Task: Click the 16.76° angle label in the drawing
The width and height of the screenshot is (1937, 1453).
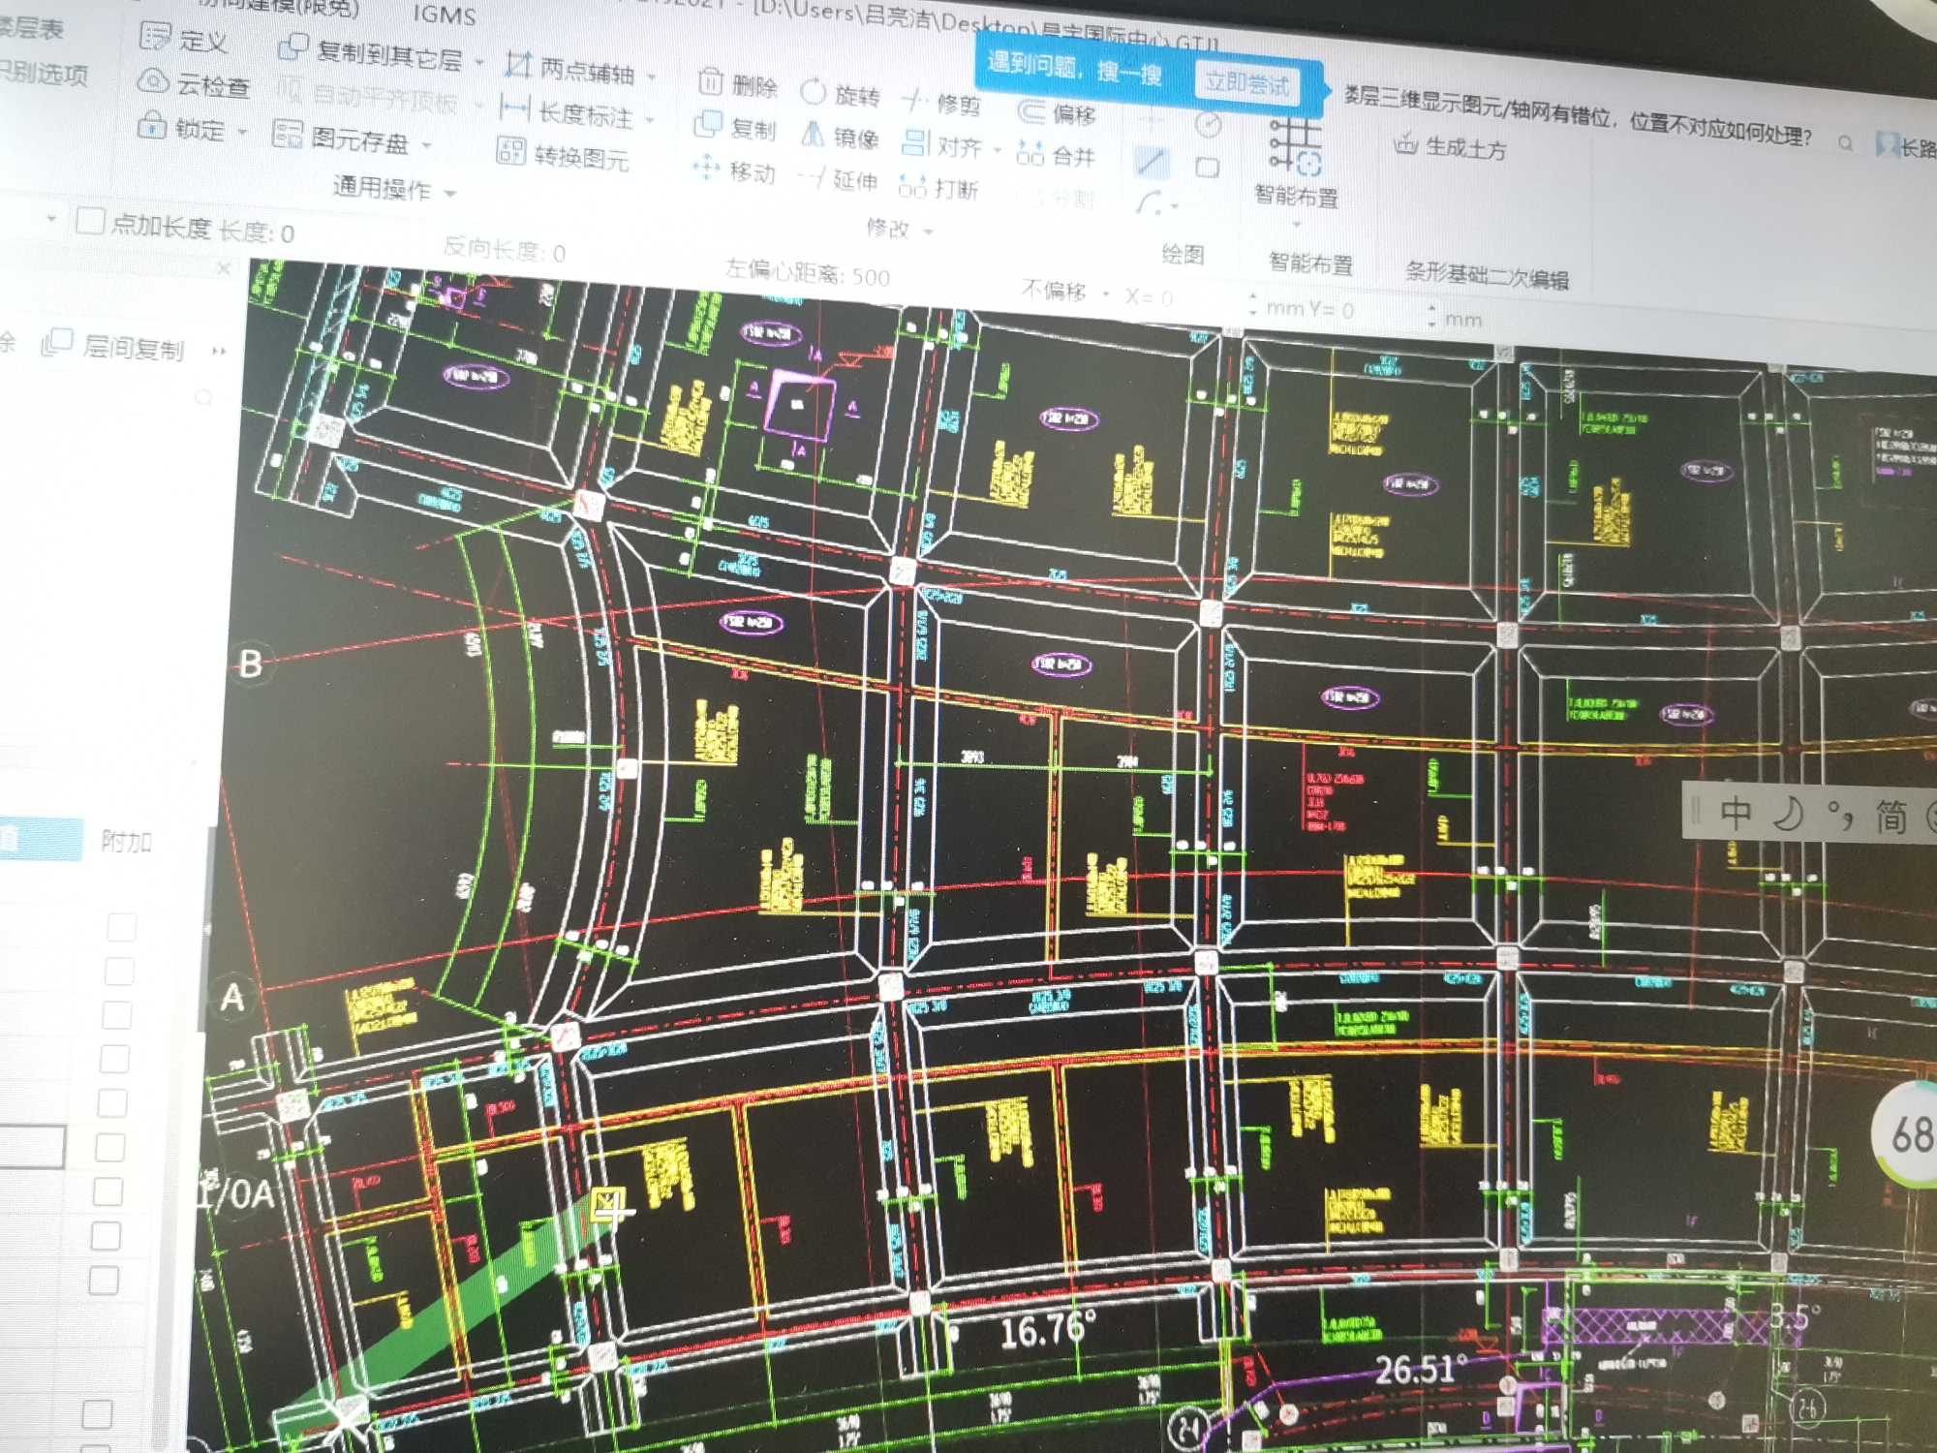Action: [x=1048, y=1331]
